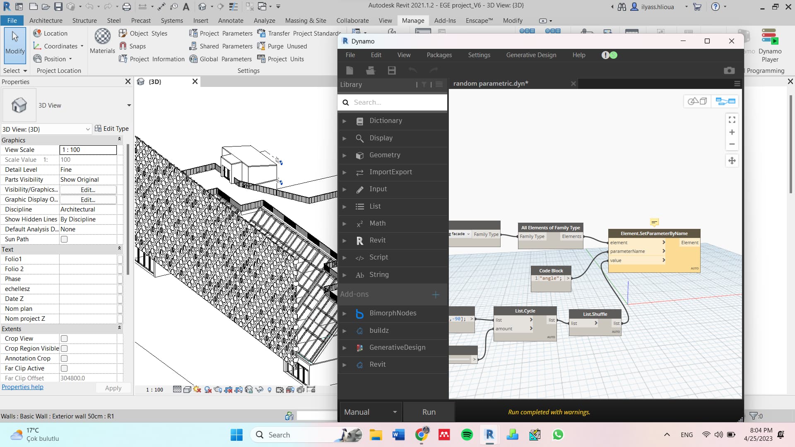The width and height of the screenshot is (795, 447).
Task: Switch to Dynamo geometry background preview view
Action: (x=697, y=101)
